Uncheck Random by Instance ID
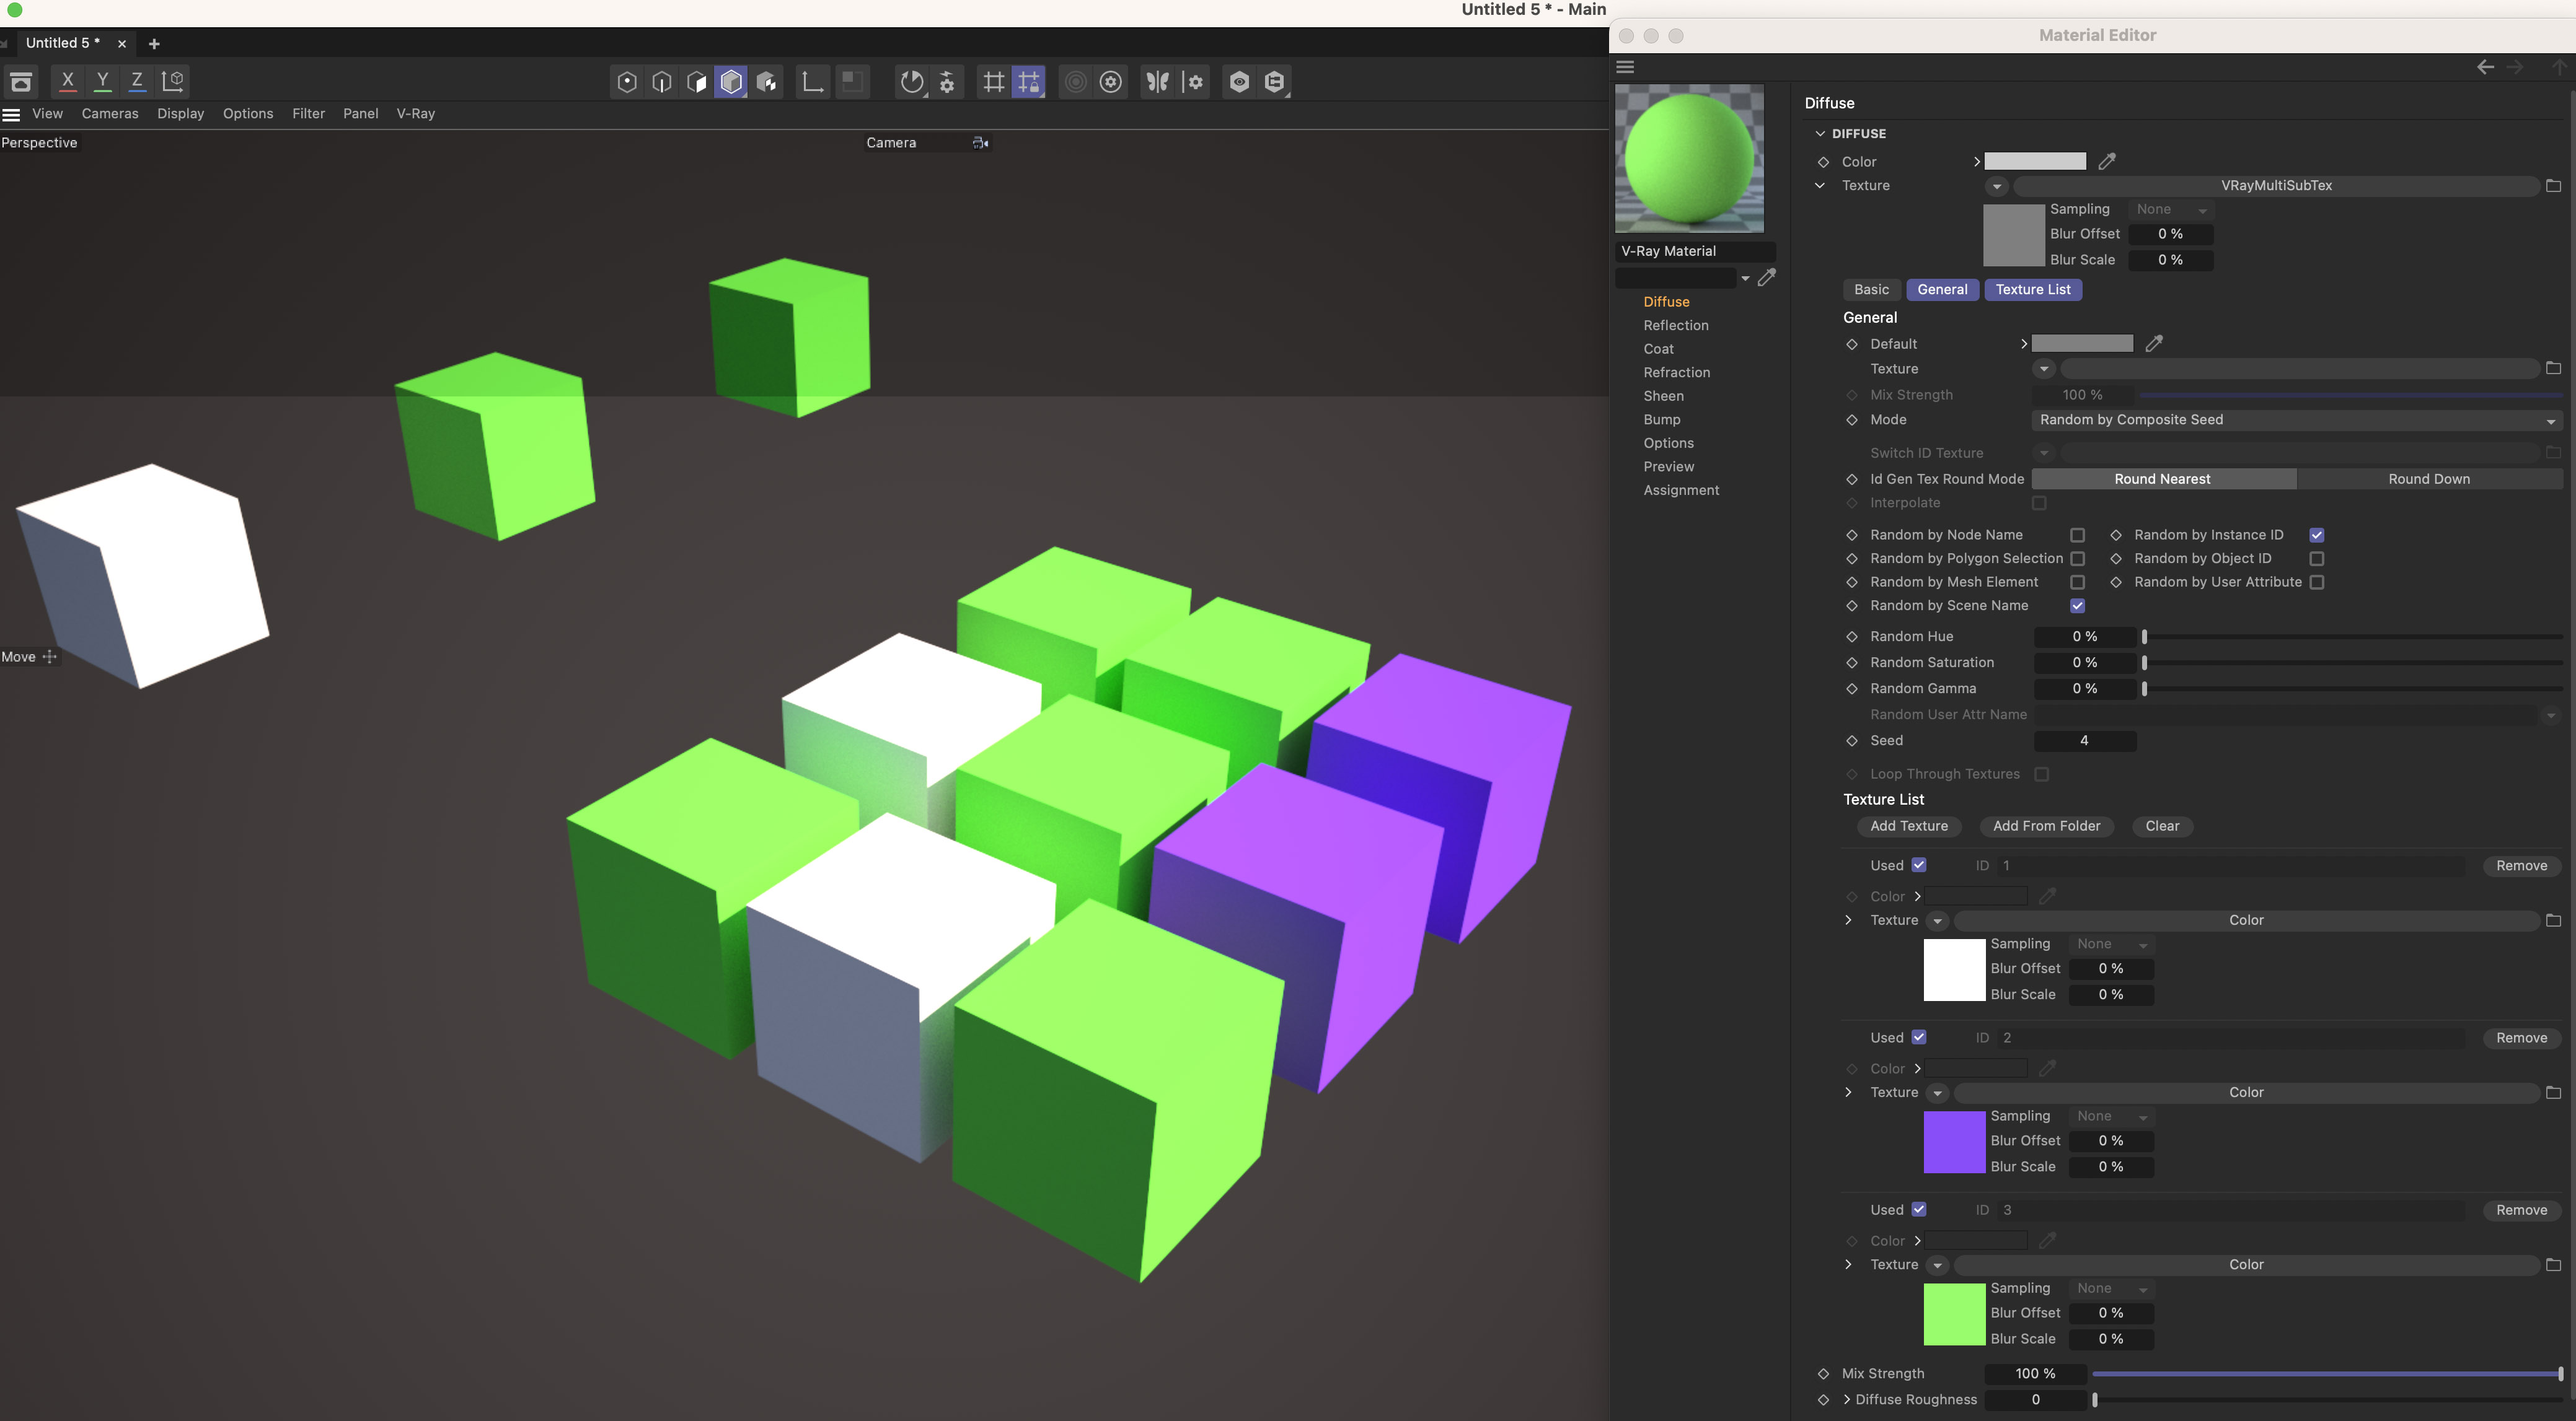The image size is (2576, 1421). coord(2316,536)
